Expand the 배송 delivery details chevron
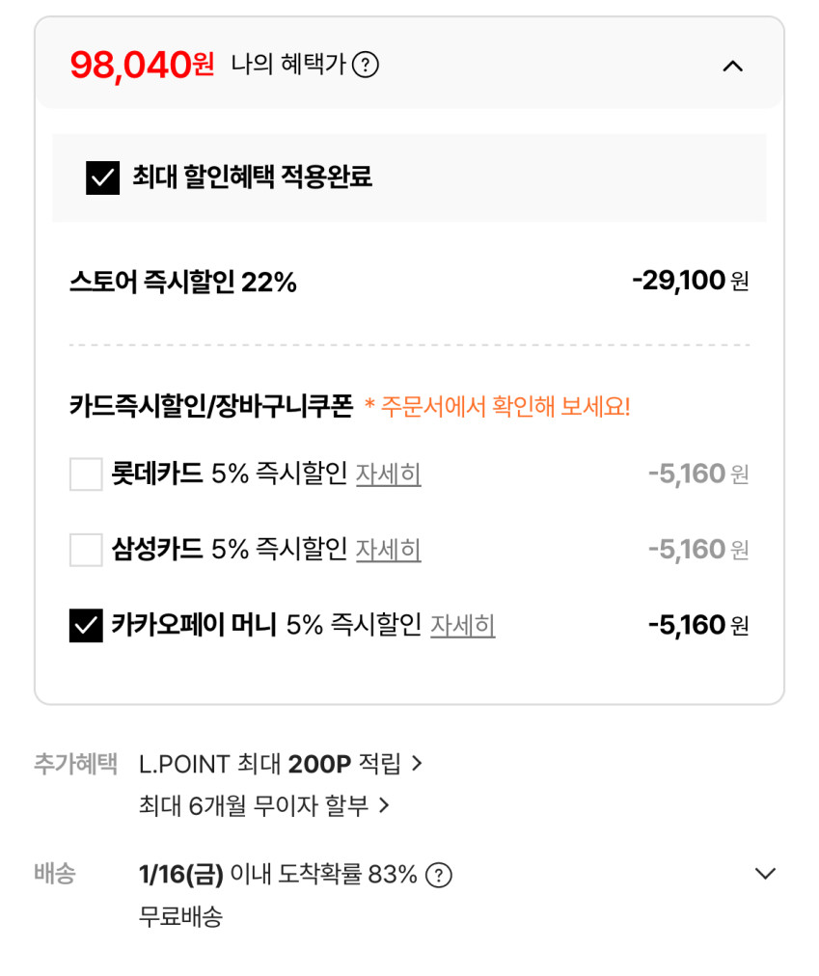 point(764,874)
